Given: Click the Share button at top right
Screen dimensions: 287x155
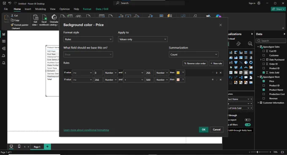Looking at the screenshot, I should (278, 9).
